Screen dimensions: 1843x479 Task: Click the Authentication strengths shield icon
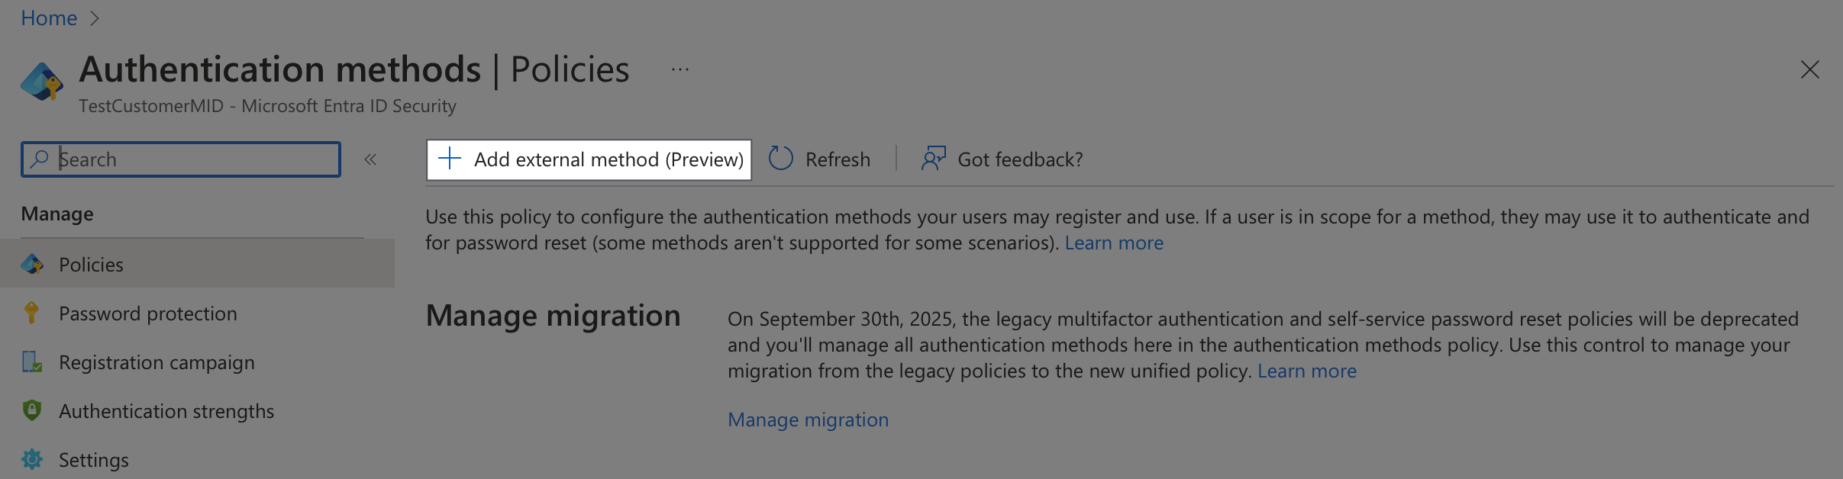pos(32,410)
